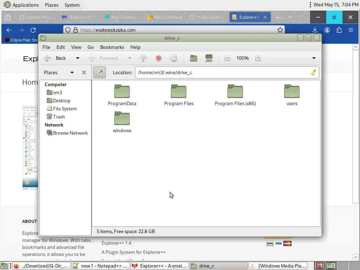
Task: Select the Program Files folder
Action: (x=179, y=95)
